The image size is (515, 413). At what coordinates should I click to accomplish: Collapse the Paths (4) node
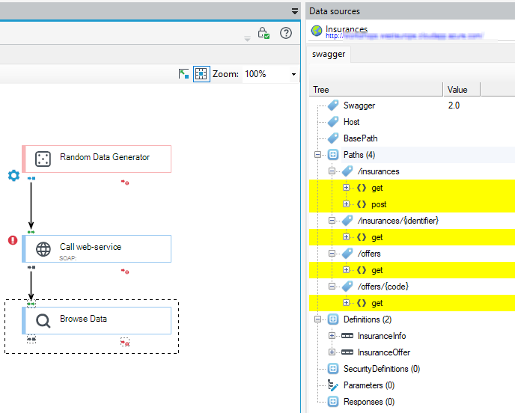point(317,154)
